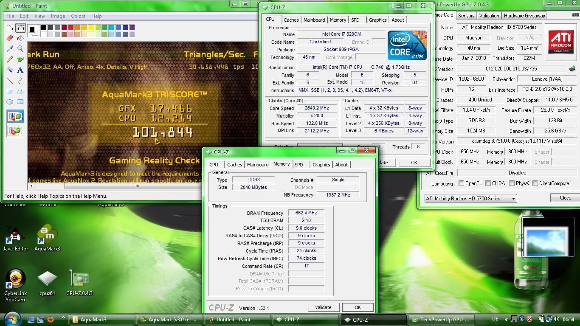Screen dimensions: 580x326
Task: Click the Firefox quick launch icon
Action: (51, 319)
